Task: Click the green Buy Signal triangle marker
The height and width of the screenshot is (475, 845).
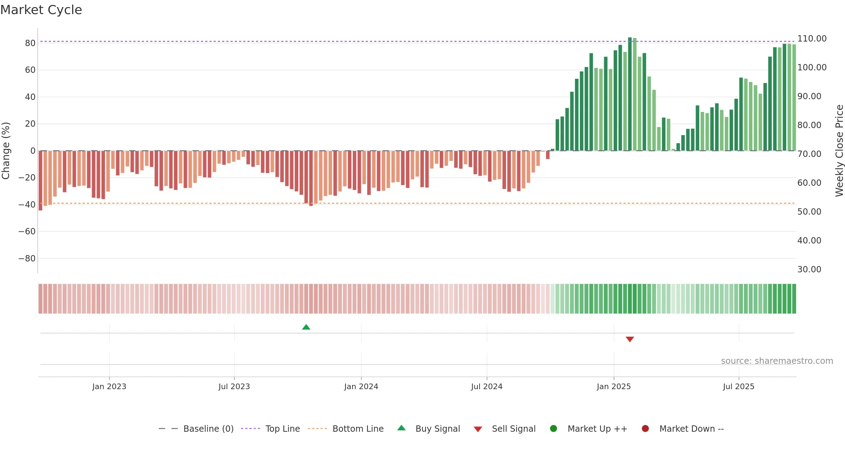Action: point(306,327)
